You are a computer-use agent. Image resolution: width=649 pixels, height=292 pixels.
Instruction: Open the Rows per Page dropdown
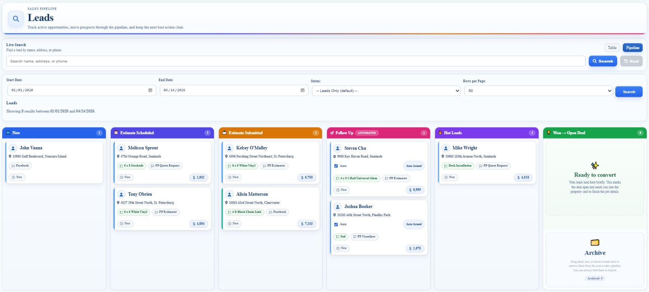click(538, 91)
